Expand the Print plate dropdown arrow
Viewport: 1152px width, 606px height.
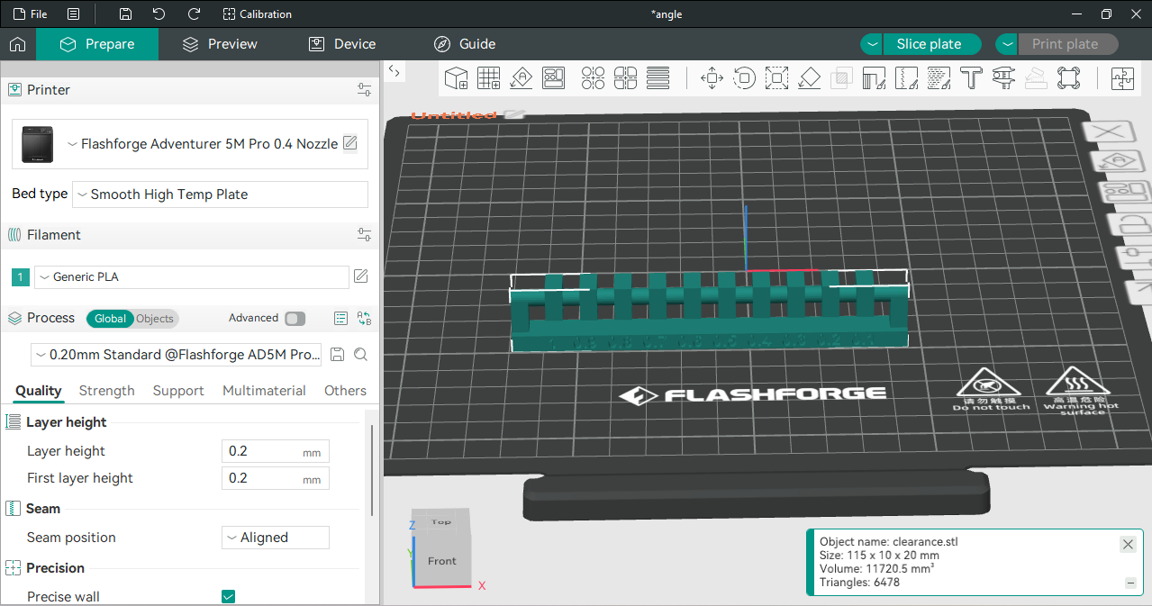[1006, 44]
